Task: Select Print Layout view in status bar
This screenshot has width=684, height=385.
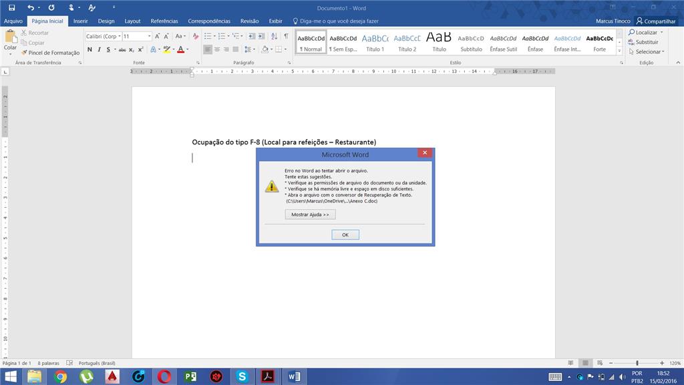Action: 585,363
